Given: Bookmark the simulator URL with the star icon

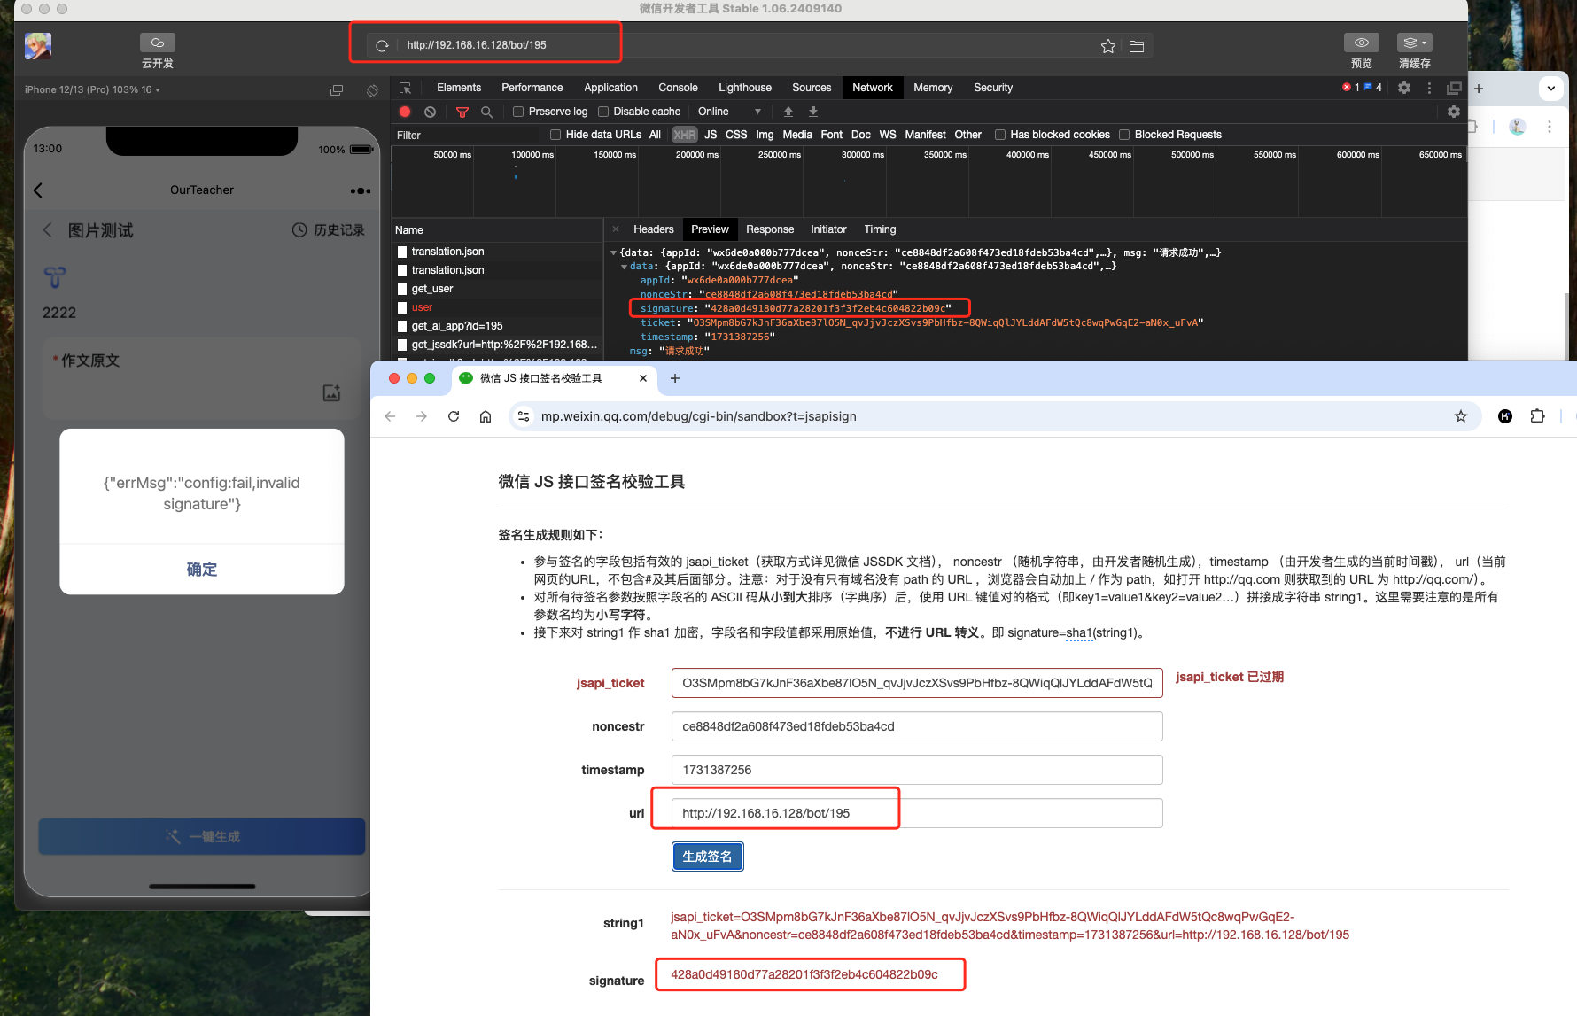Looking at the screenshot, I should (1108, 46).
